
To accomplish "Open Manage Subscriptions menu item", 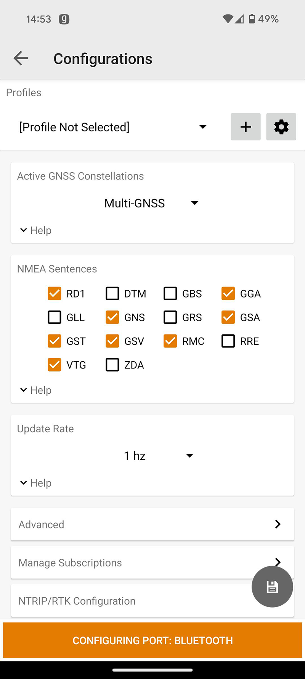I will tap(133, 563).
